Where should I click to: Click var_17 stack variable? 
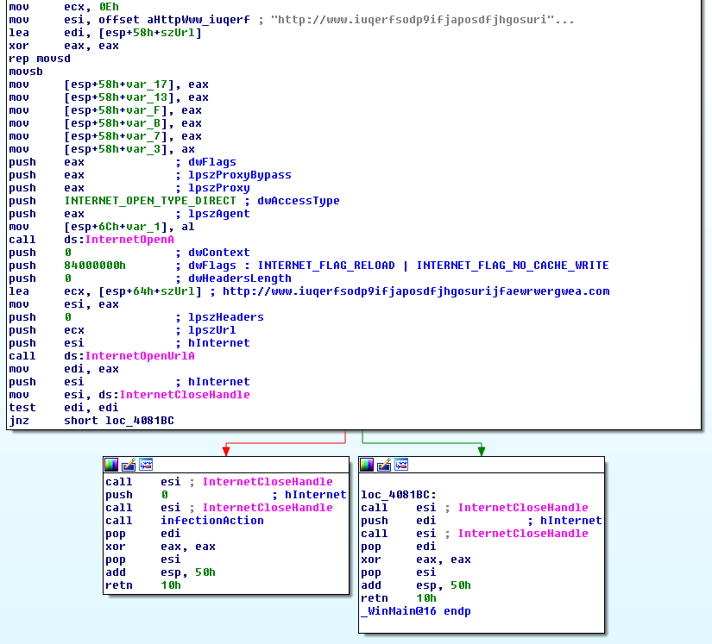click(x=147, y=84)
